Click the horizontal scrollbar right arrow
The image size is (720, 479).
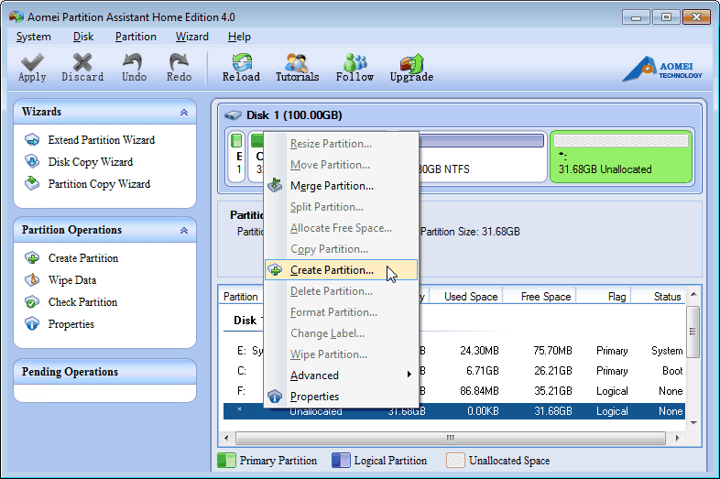click(678, 438)
